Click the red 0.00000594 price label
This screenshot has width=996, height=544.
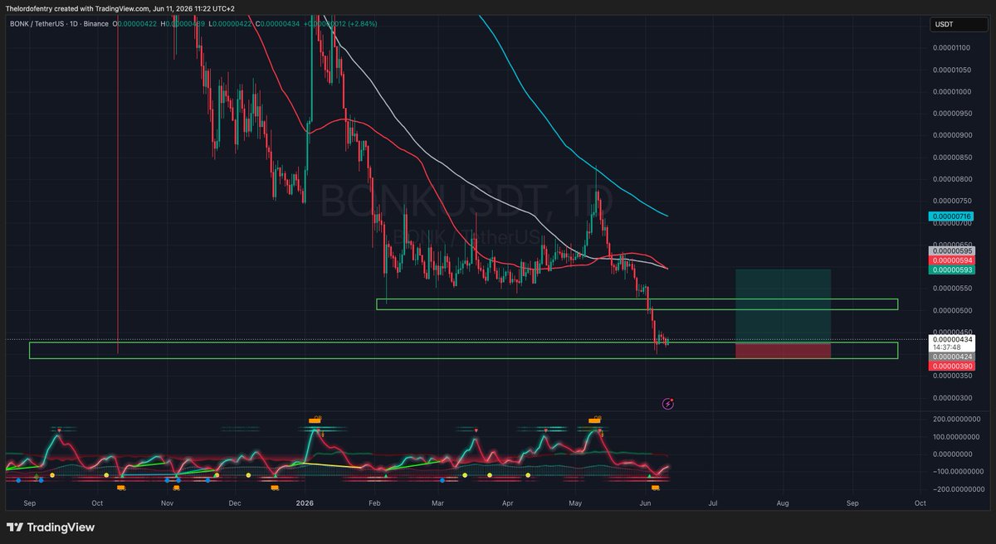[951, 260]
